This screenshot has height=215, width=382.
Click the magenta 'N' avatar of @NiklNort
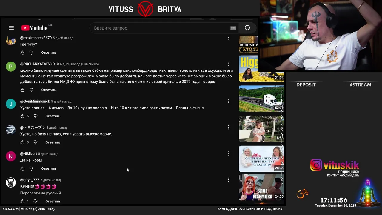click(x=11, y=156)
